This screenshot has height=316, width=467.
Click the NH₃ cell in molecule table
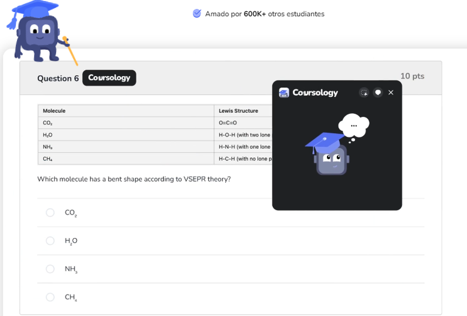(x=126, y=147)
